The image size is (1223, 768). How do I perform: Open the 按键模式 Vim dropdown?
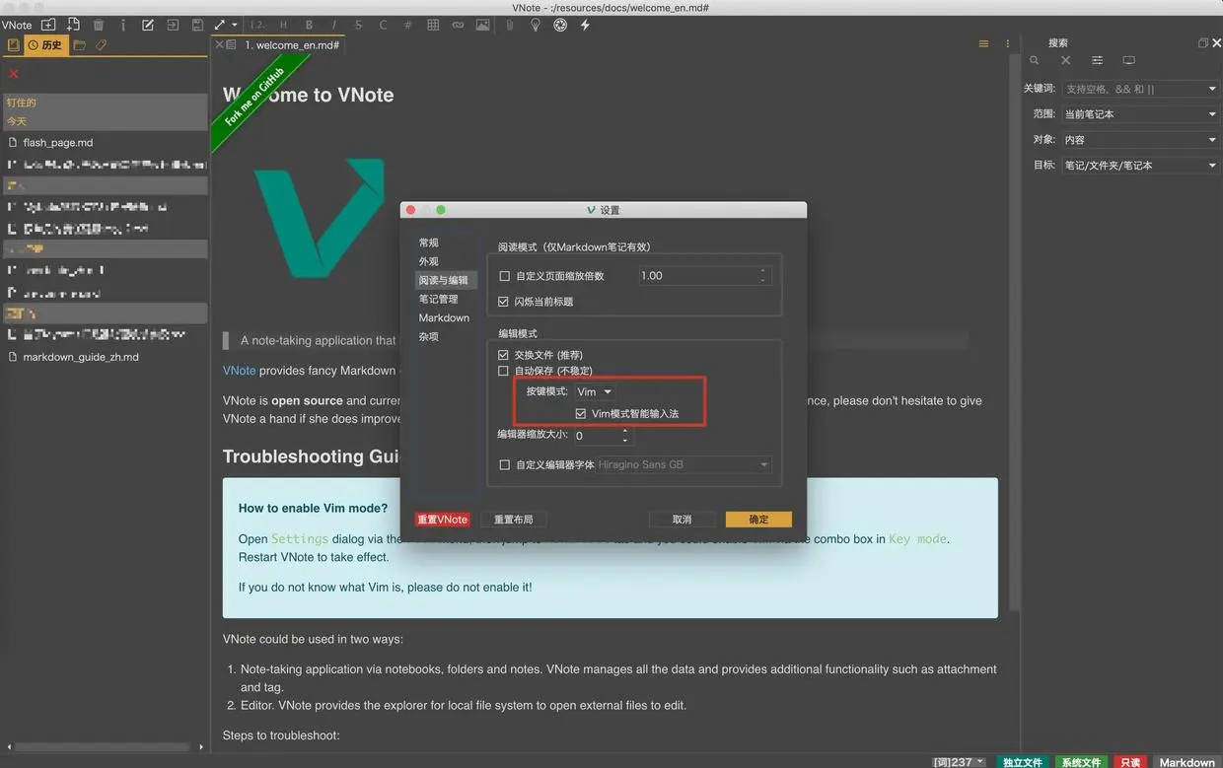[x=594, y=391]
